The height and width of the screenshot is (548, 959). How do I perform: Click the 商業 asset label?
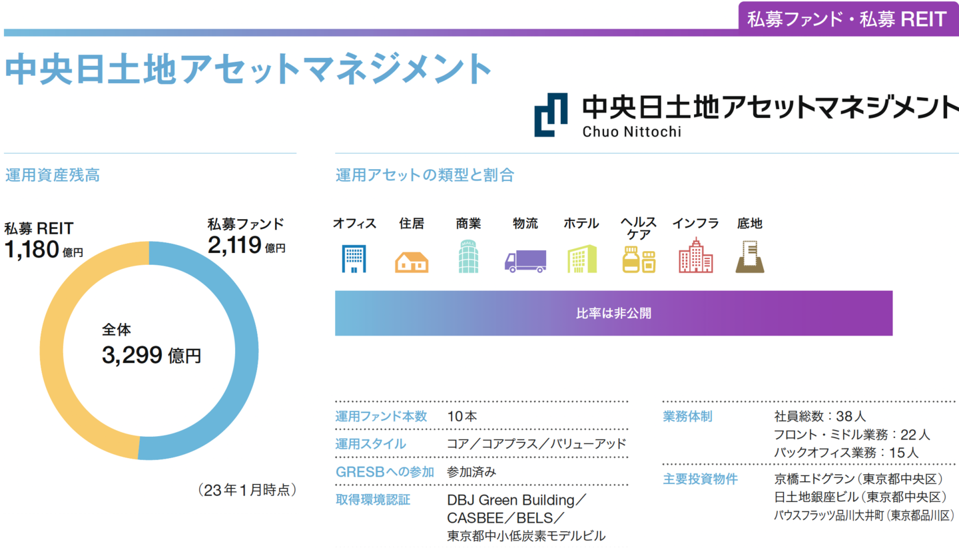click(468, 224)
